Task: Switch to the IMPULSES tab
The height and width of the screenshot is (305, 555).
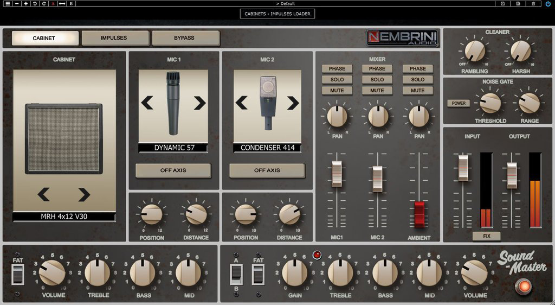Action: pyautogui.click(x=115, y=38)
